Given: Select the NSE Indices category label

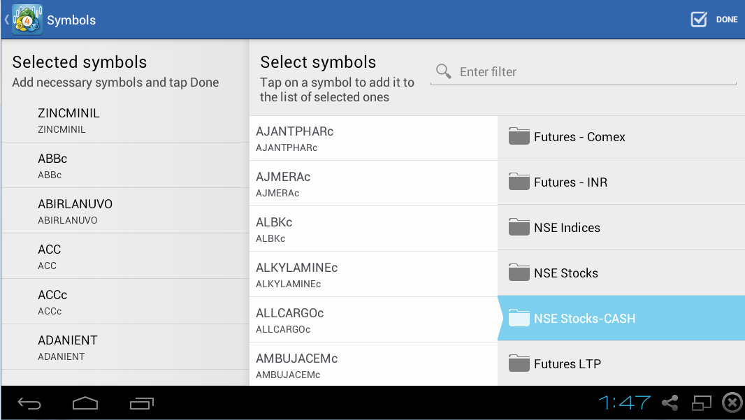Looking at the screenshot, I should click(567, 228).
